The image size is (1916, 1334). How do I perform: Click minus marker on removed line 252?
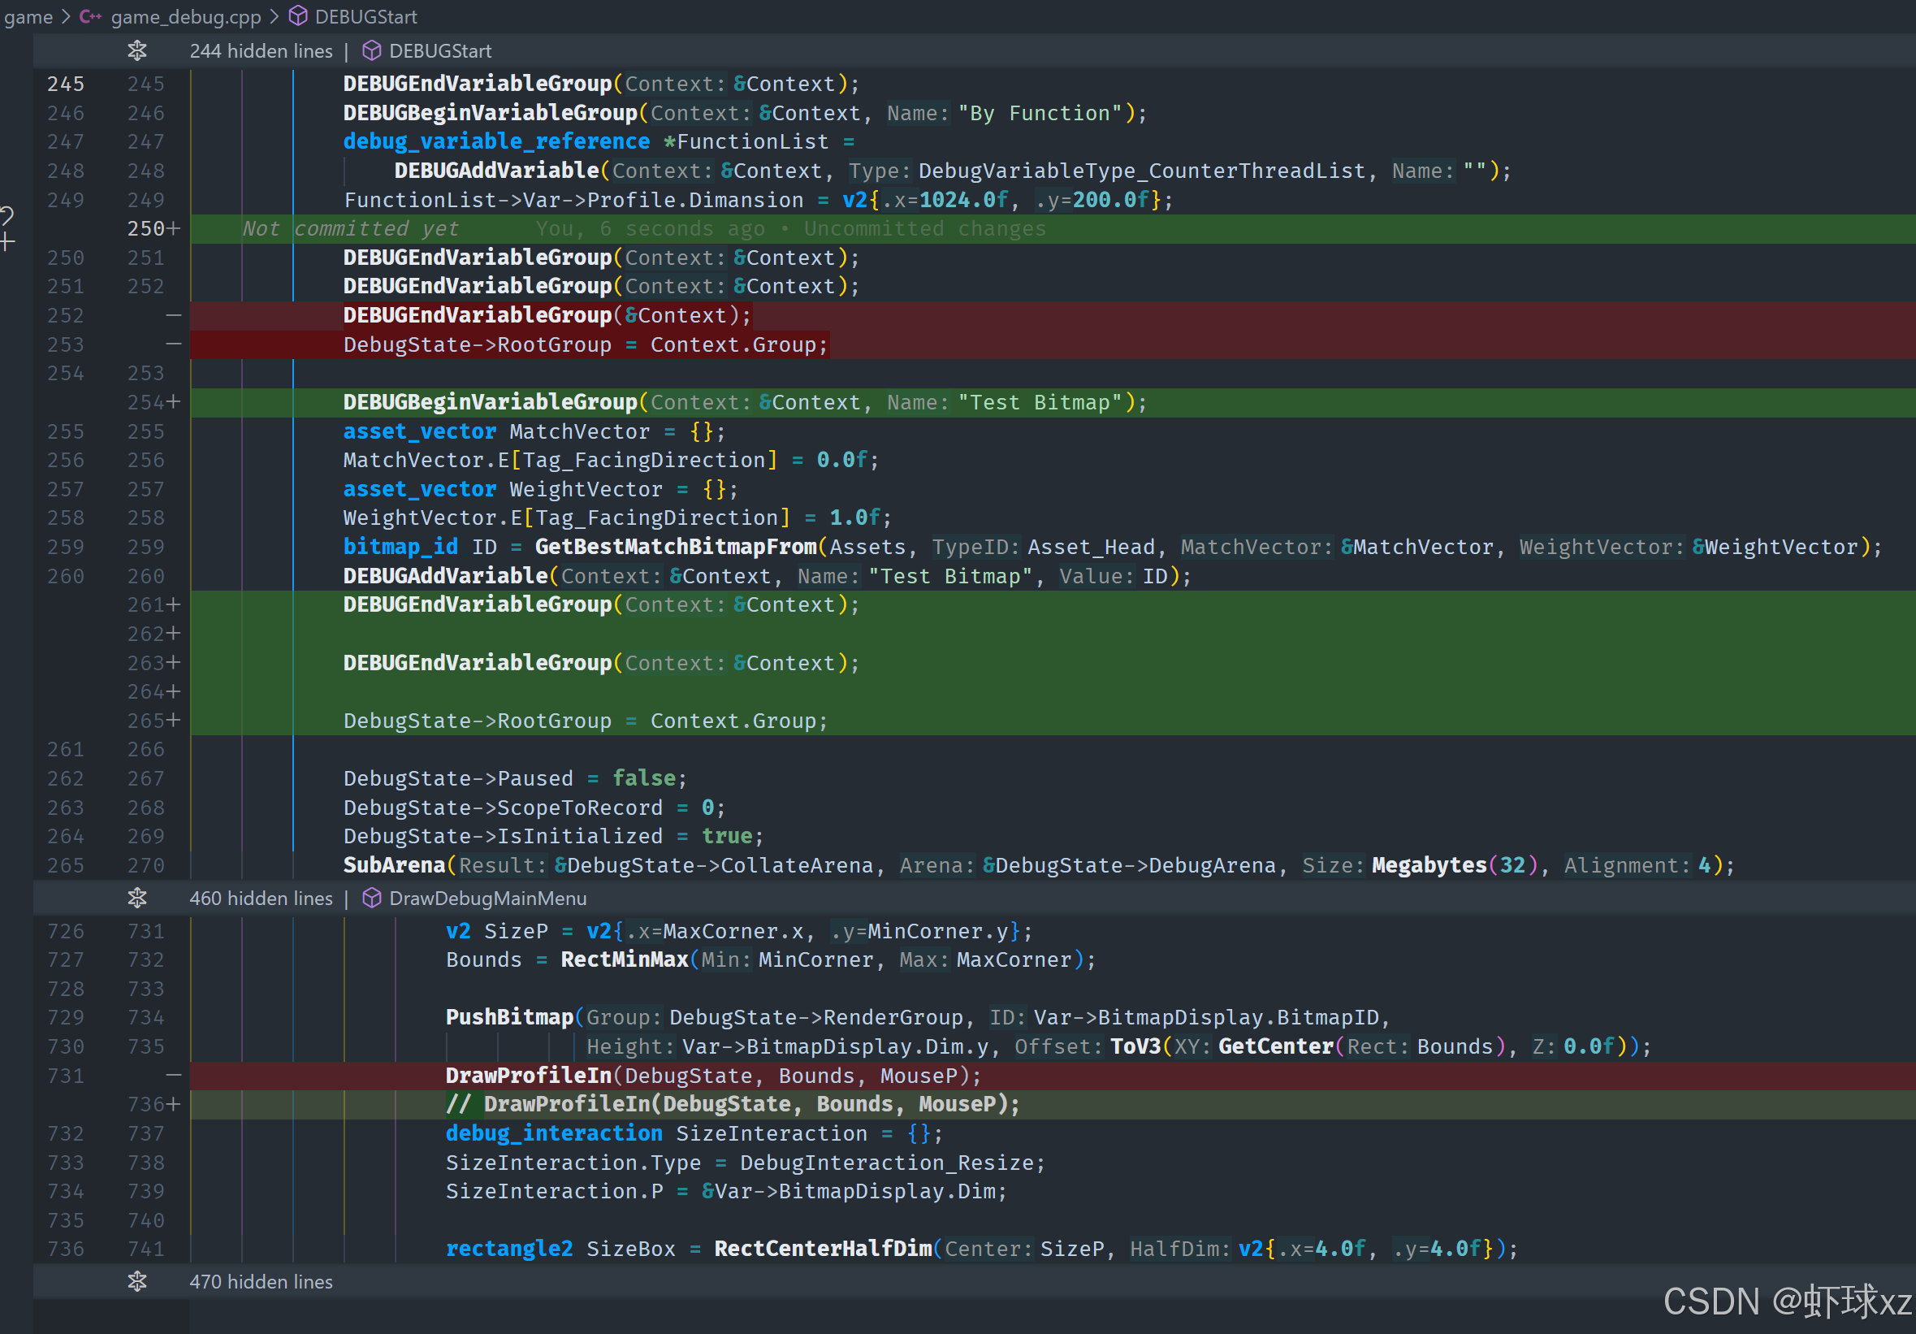(174, 315)
